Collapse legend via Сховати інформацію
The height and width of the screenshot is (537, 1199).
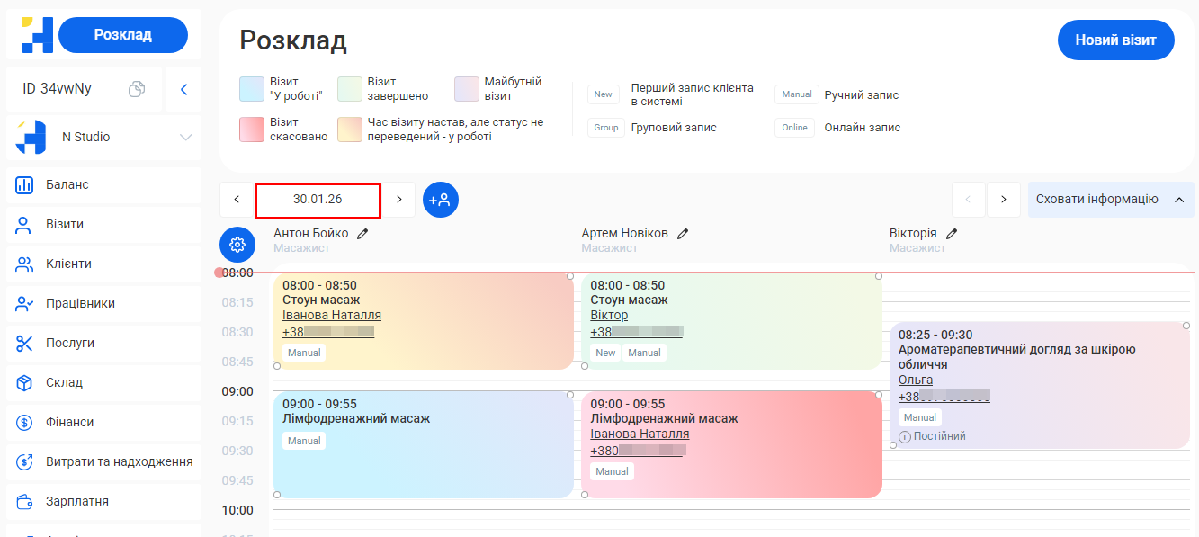pos(1110,200)
